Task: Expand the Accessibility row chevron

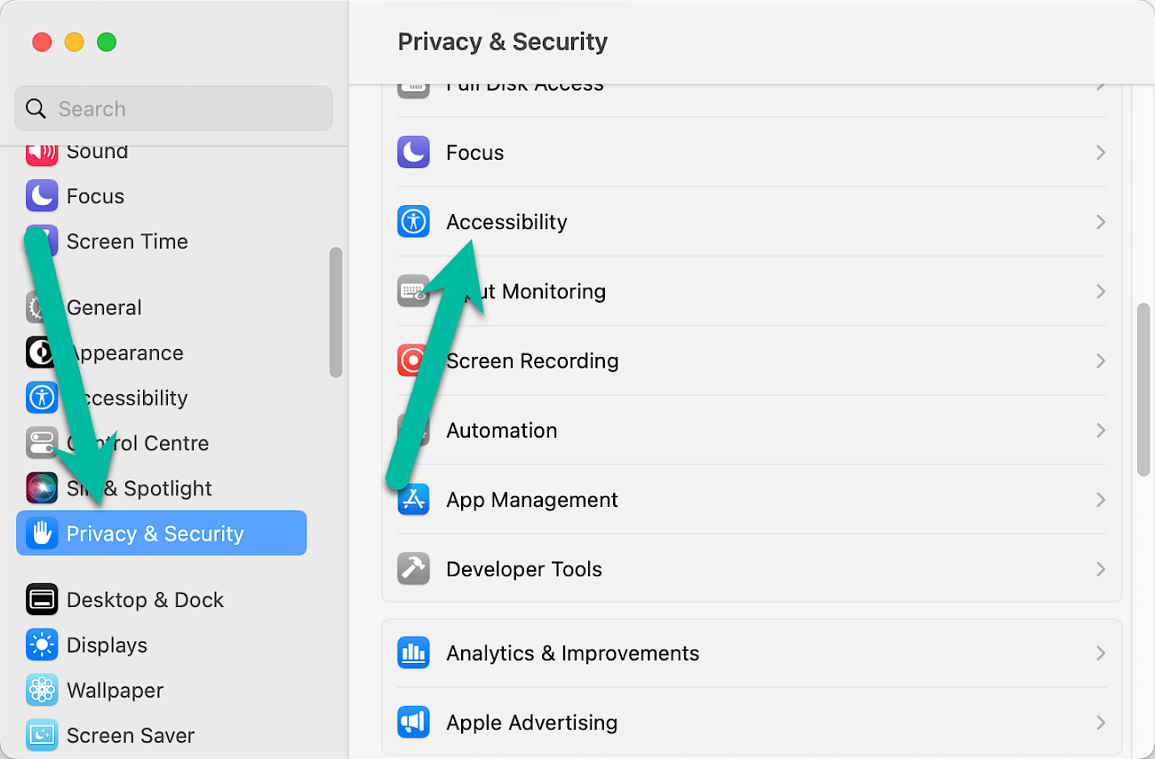Action: pos(1101,222)
